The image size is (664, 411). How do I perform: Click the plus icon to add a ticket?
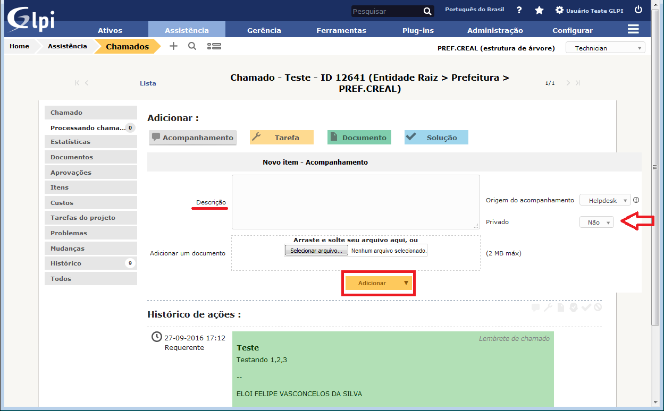click(173, 46)
